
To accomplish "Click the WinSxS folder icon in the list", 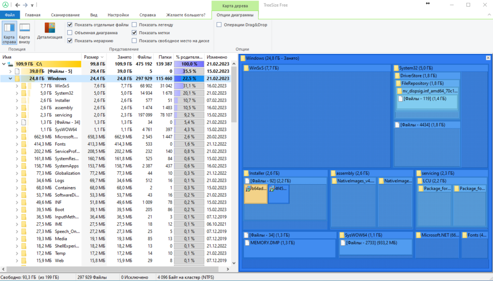I will pyautogui.click(x=24, y=86).
